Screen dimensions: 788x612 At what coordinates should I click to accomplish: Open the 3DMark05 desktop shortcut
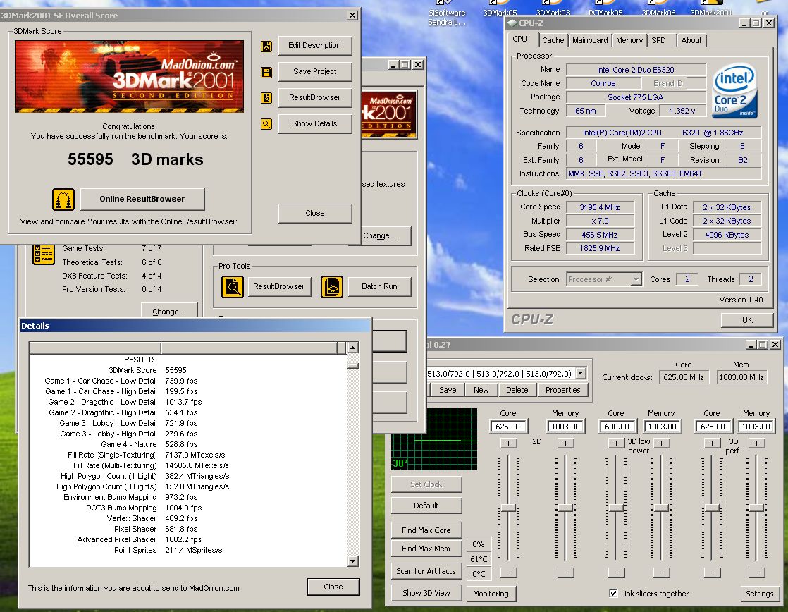tap(500, 9)
